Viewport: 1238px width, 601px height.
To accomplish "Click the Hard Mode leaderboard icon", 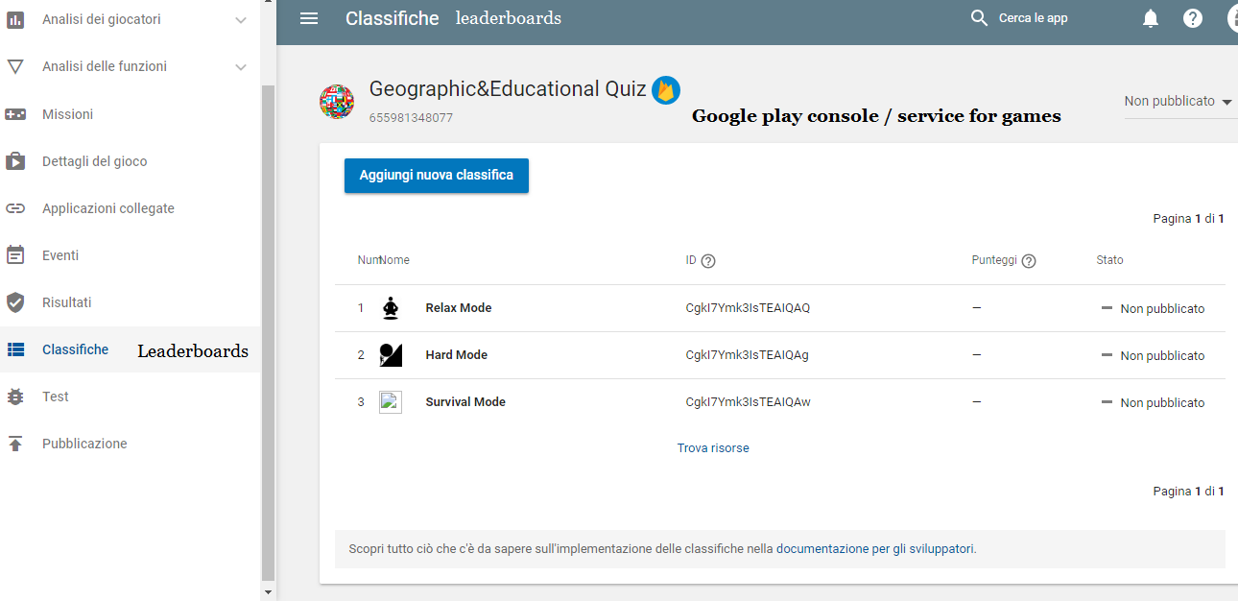I will tap(391, 355).
